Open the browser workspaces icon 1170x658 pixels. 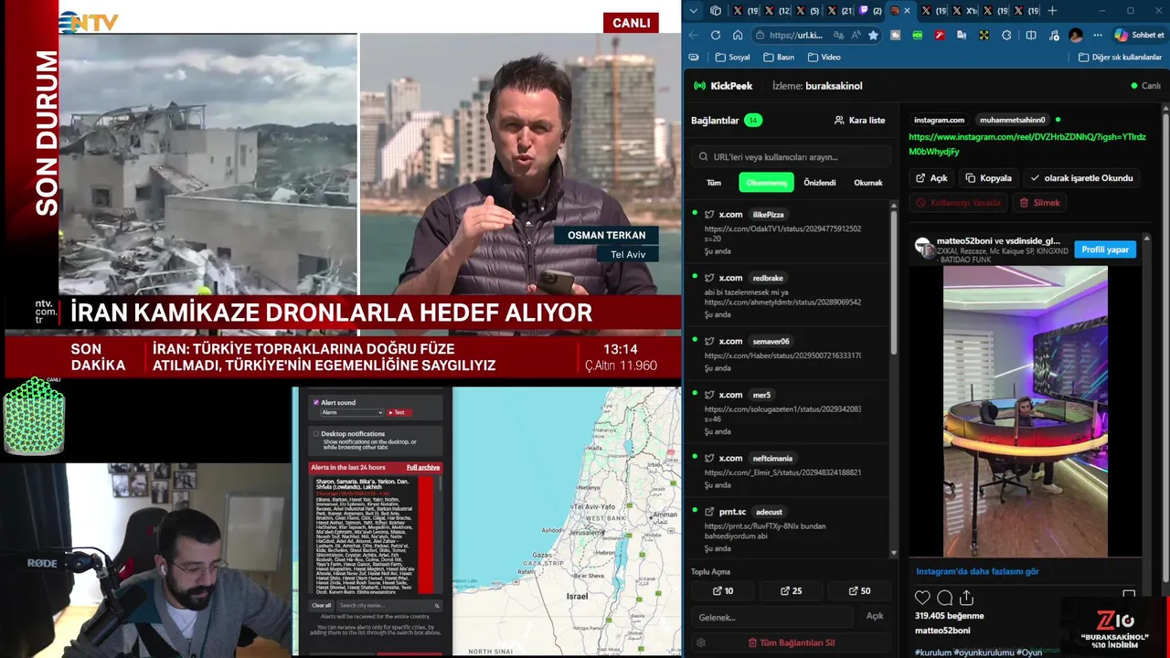click(716, 11)
